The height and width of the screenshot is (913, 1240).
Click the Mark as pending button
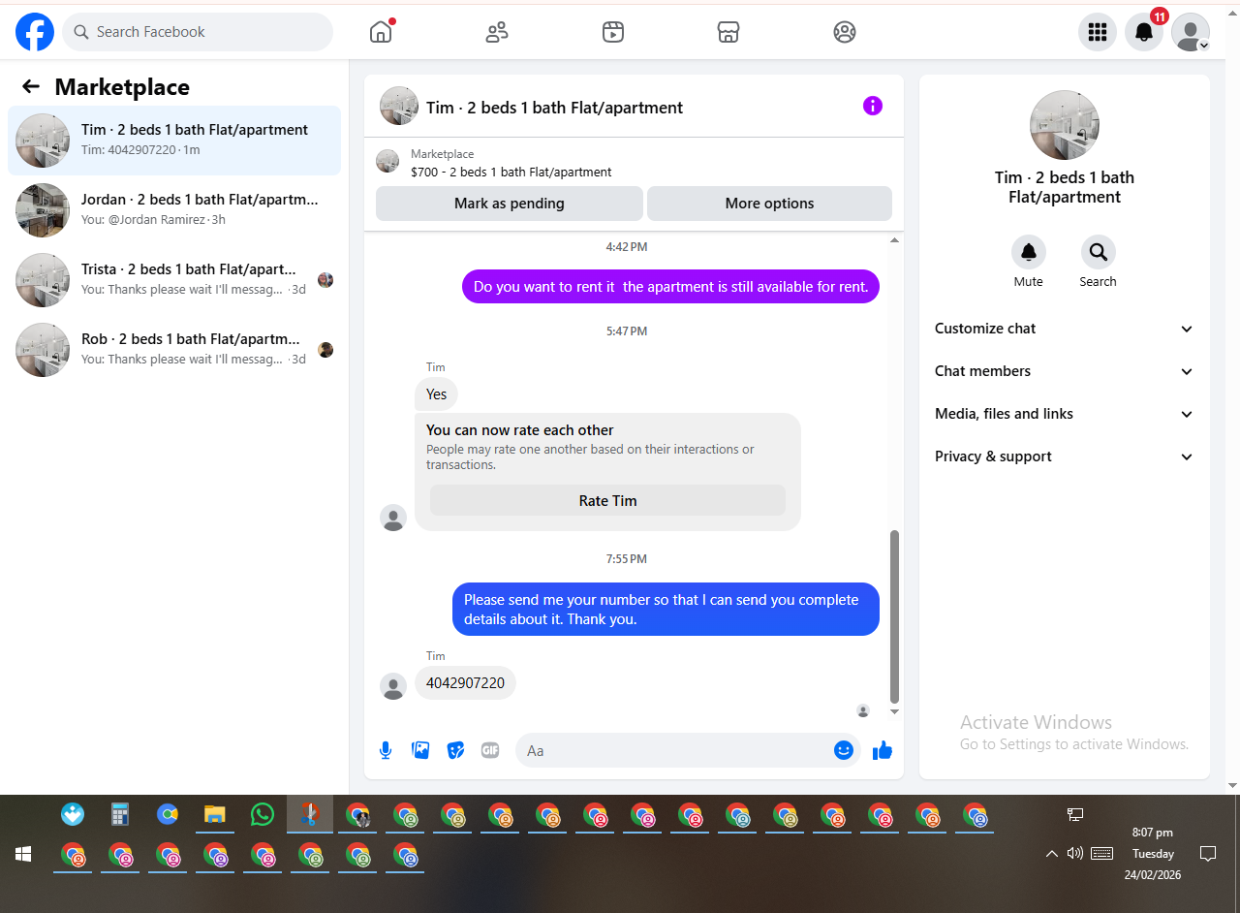point(510,204)
